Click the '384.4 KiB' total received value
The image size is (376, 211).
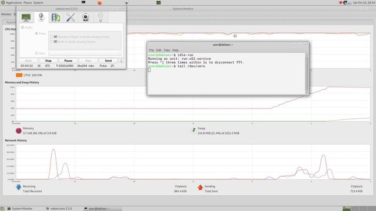click(180, 191)
